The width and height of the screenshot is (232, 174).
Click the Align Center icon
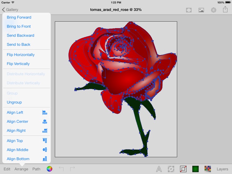pyautogui.click(x=45, y=121)
